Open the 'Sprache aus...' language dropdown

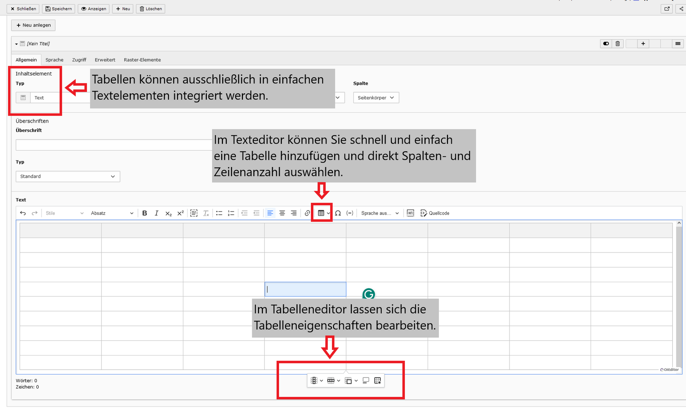[380, 213]
